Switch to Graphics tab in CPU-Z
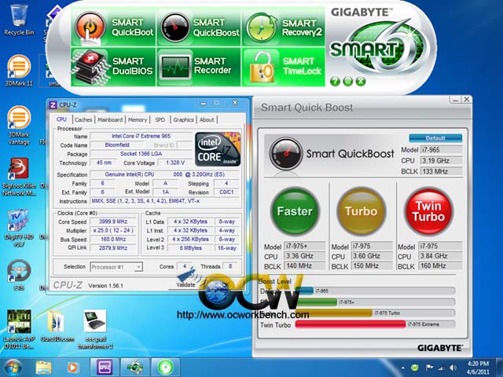 183,120
